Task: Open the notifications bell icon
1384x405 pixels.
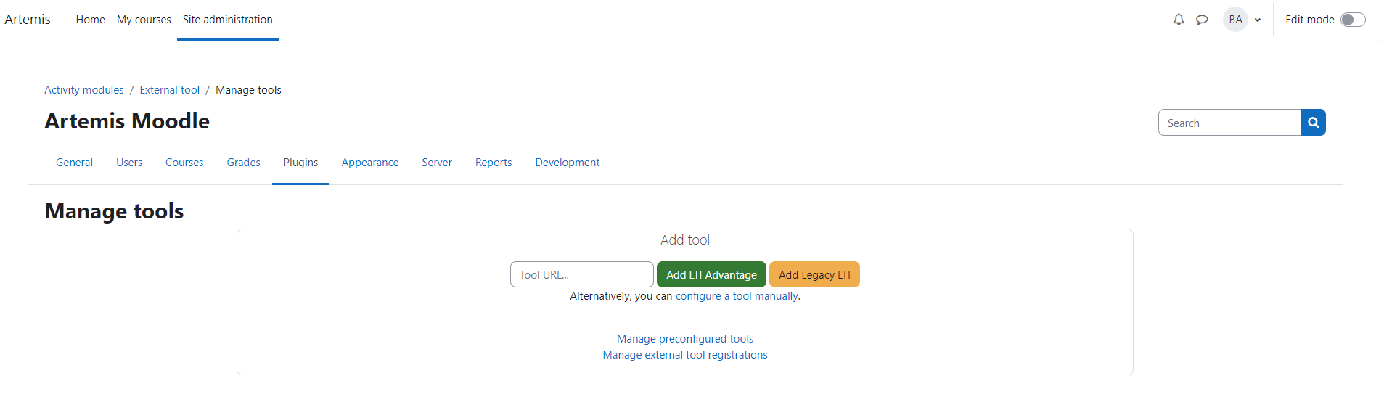Action: (1179, 20)
